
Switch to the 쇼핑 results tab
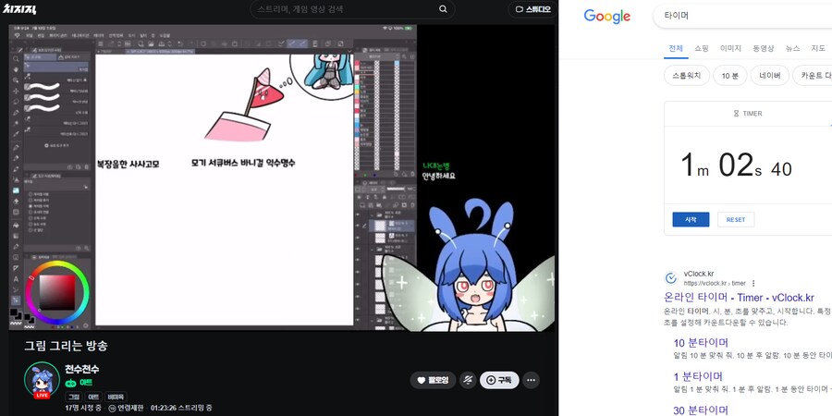coord(702,48)
